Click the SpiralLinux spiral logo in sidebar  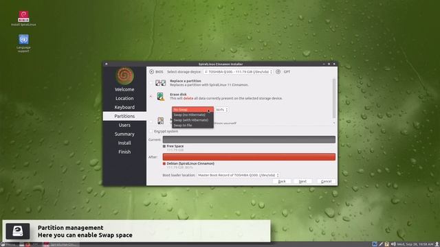tap(124, 75)
